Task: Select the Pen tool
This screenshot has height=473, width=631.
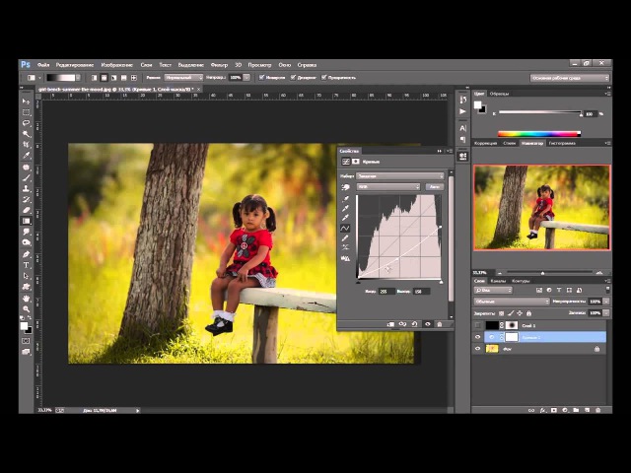Action: point(27,254)
